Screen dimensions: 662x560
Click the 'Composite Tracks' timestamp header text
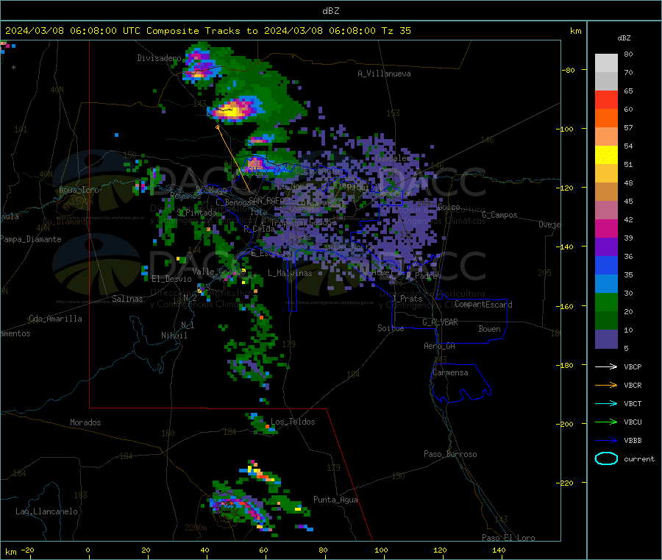coord(207,31)
